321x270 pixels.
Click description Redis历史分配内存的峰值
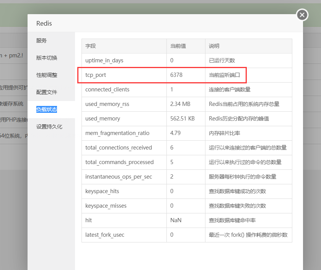pyautogui.click(x=239, y=119)
